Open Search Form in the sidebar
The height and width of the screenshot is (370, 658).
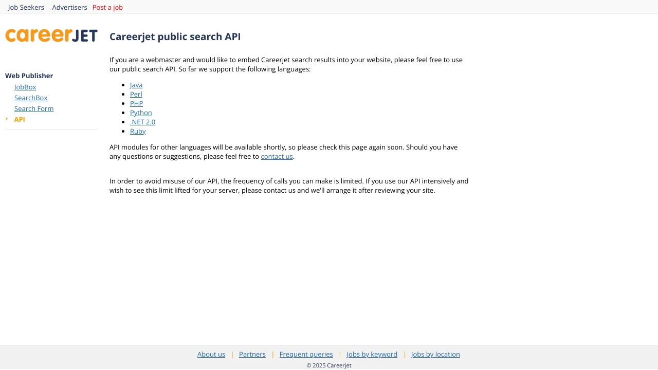coord(34,108)
